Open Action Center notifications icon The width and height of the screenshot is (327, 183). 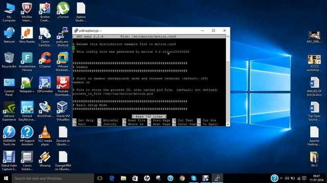pos(305,178)
